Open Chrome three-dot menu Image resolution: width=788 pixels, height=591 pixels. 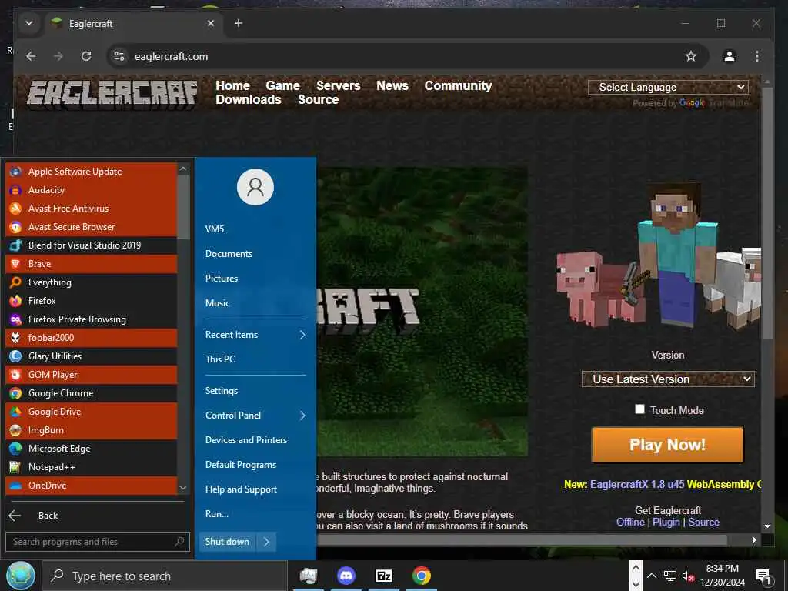pos(757,56)
